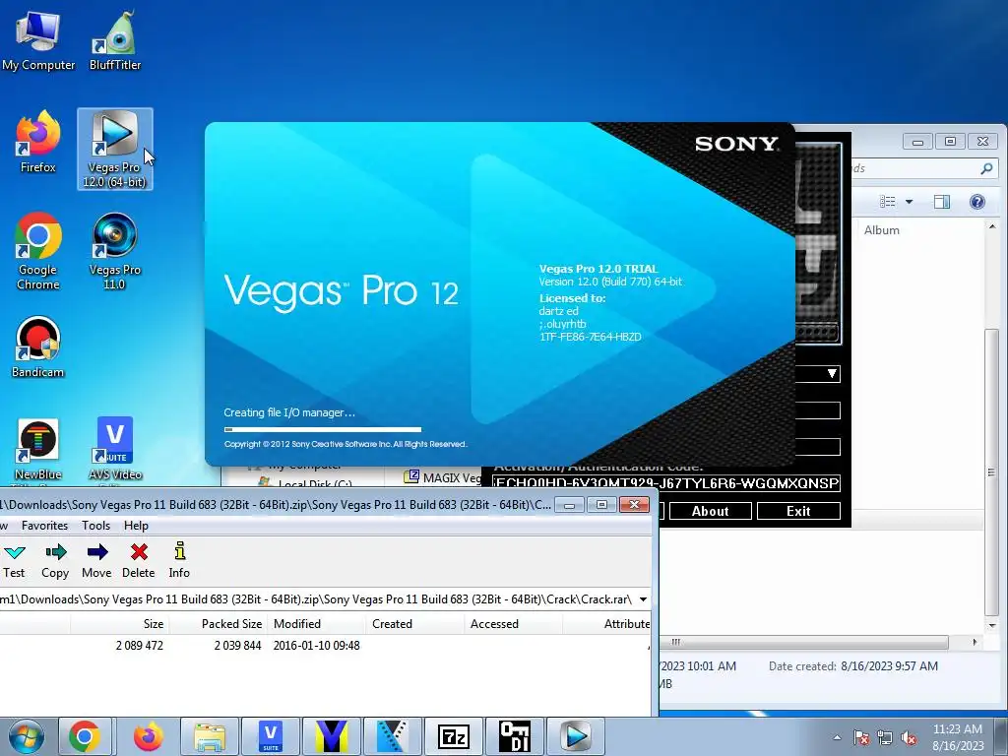Click the Move button in 7-Zip toolbar

[97, 560]
